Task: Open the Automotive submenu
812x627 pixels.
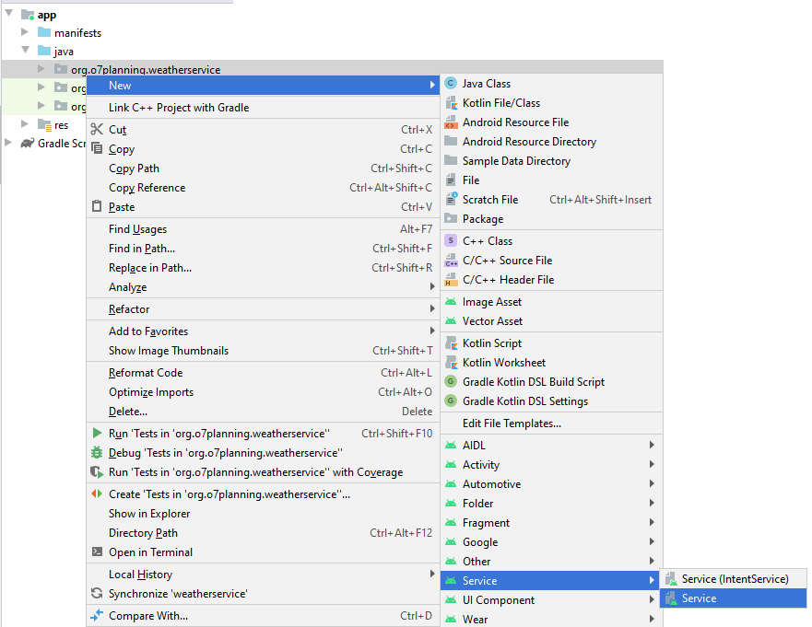Action: pos(551,483)
